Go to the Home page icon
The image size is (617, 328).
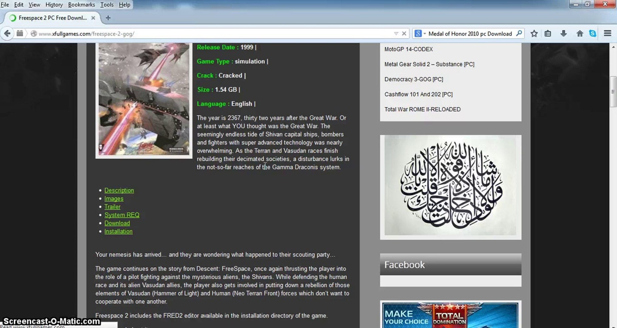click(580, 33)
